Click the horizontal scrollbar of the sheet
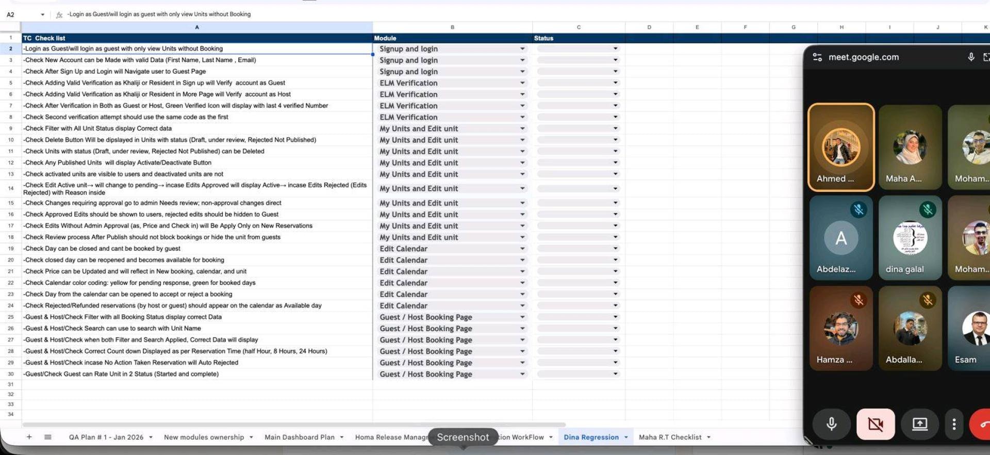This screenshot has width=990, height=455. 294,425
